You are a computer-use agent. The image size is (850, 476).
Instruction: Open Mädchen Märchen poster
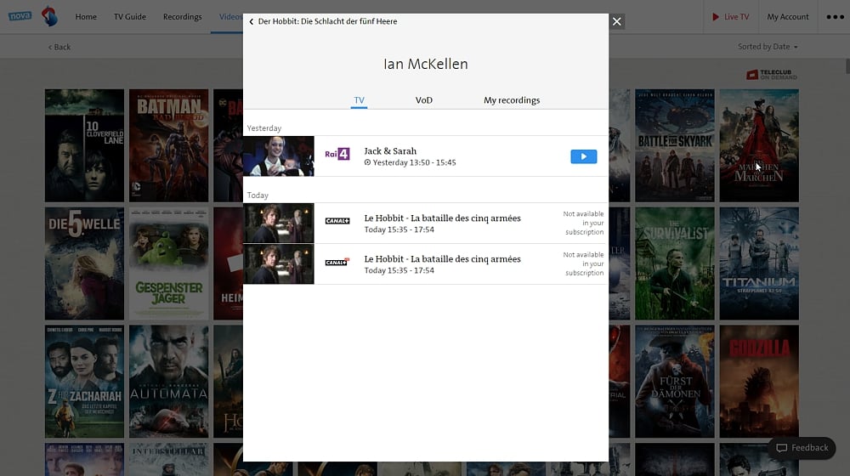(x=759, y=146)
